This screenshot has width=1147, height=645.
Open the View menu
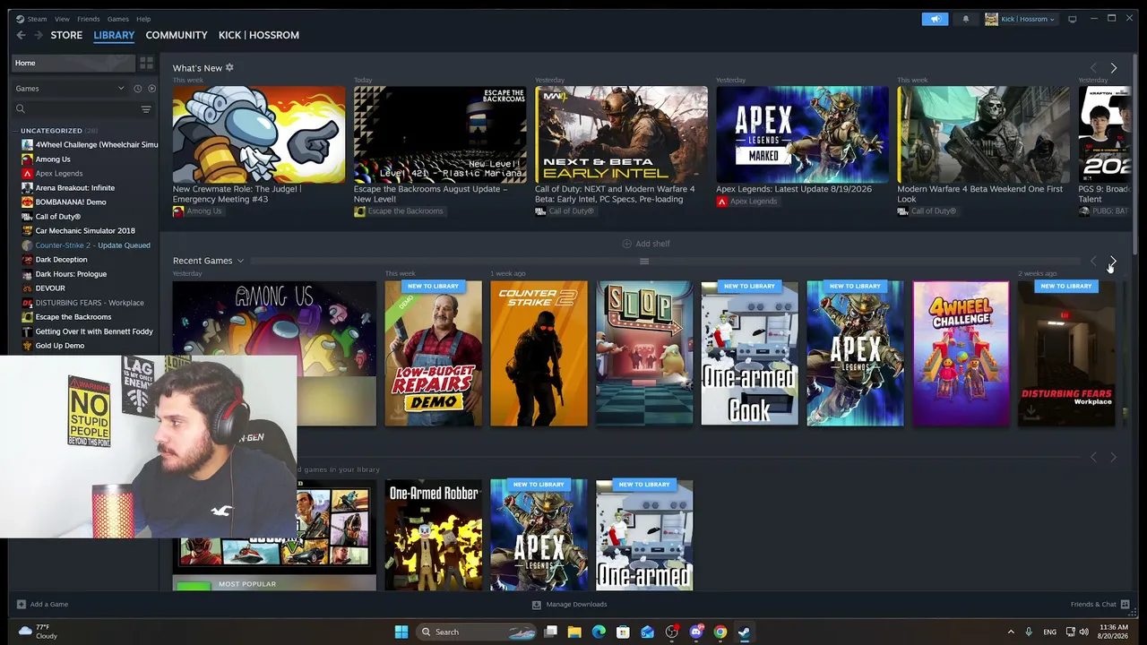tap(62, 19)
